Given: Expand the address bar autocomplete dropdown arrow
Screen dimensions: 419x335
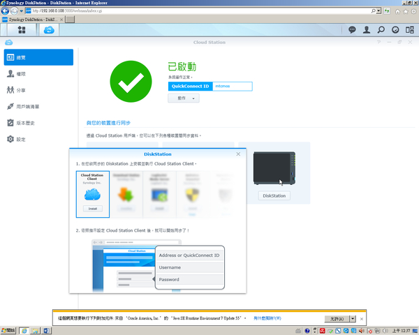Looking at the screenshot, I should pyautogui.click(x=378, y=11).
